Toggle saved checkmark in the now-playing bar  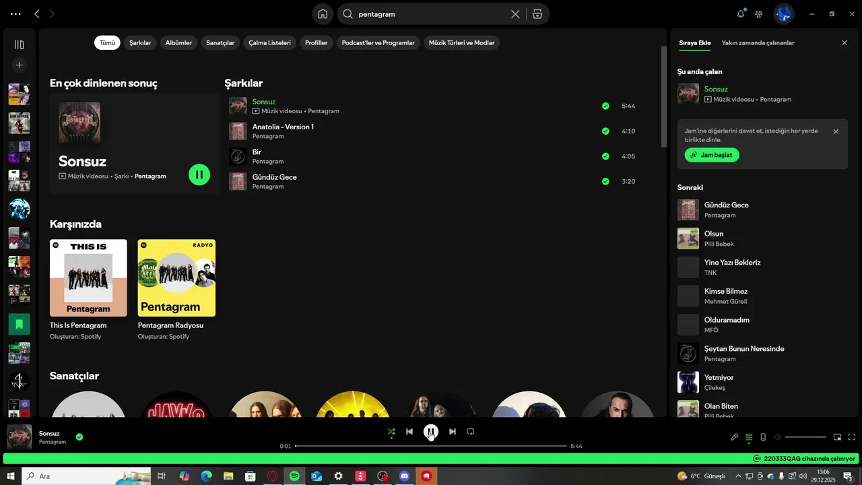(79, 437)
